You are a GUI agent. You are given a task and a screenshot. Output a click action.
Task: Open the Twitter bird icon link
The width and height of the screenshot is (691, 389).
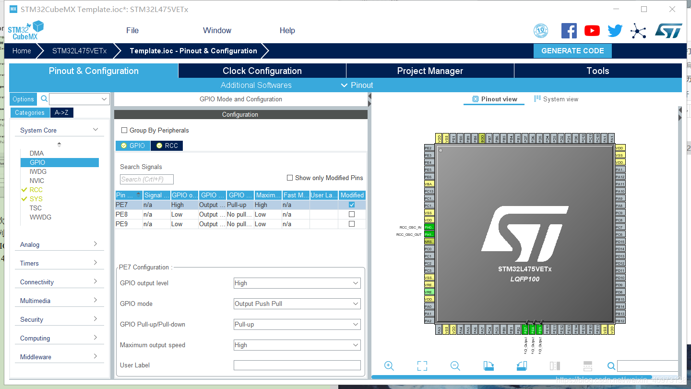(615, 31)
